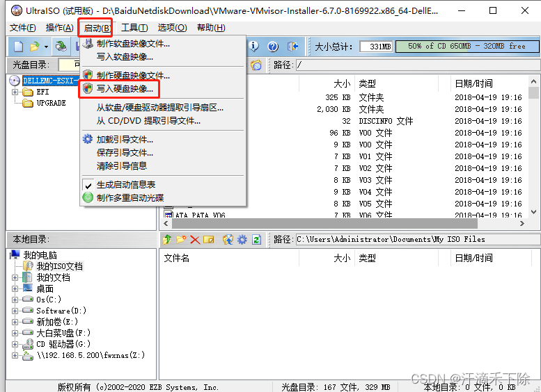
Task: Click the ATA_PATA_V06 file icon
Action: click(x=168, y=215)
